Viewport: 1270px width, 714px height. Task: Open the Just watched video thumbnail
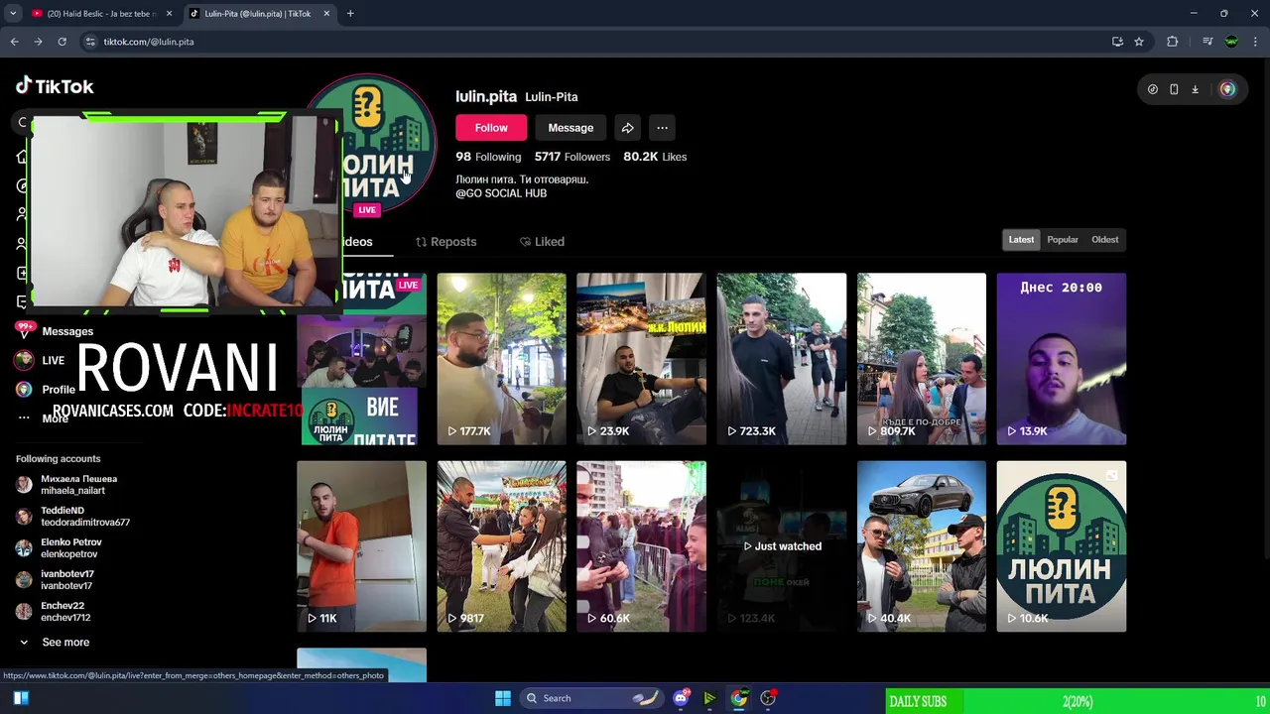pos(781,546)
